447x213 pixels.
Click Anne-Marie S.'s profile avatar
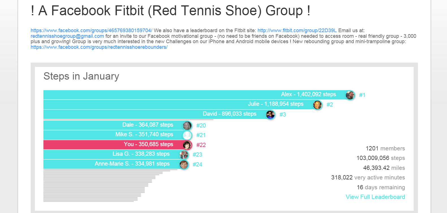(x=184, y=164)
